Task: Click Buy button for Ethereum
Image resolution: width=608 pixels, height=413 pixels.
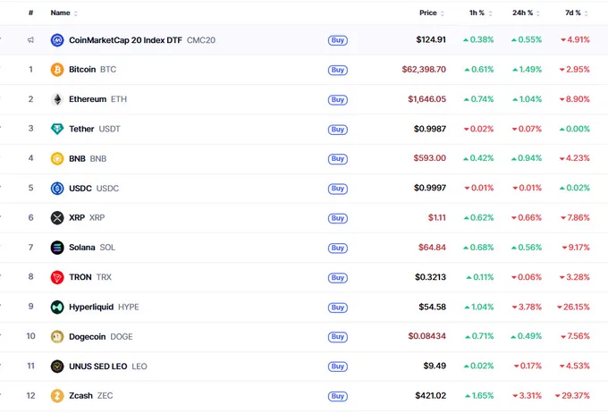Action: (x=338, y=99)
